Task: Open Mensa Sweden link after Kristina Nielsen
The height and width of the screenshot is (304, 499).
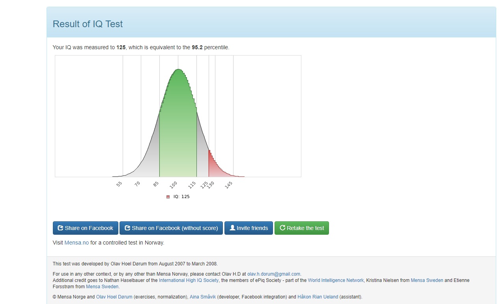Action: (x=427, y=280)
